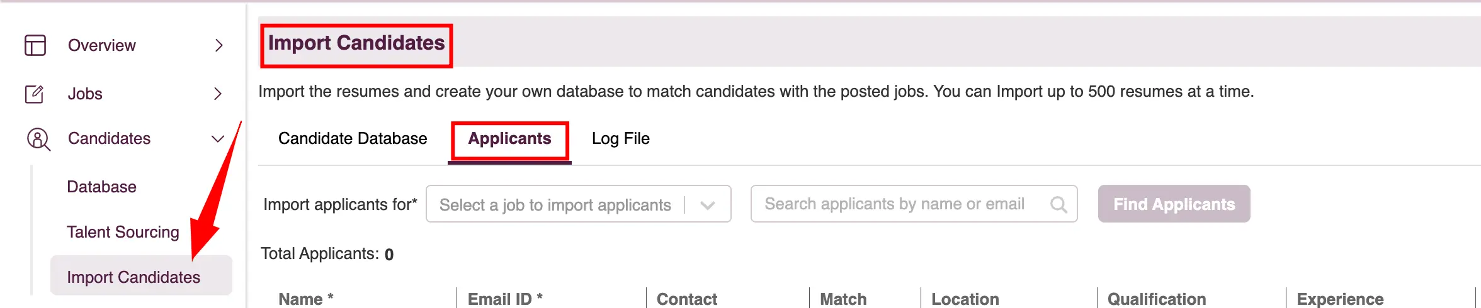This screenshot has height=308, width=1481.
Task: Switch to the Candidate Database tab
Action: click(x=353, y=139)
